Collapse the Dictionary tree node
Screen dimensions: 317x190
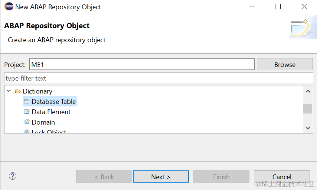click(9, 91)
